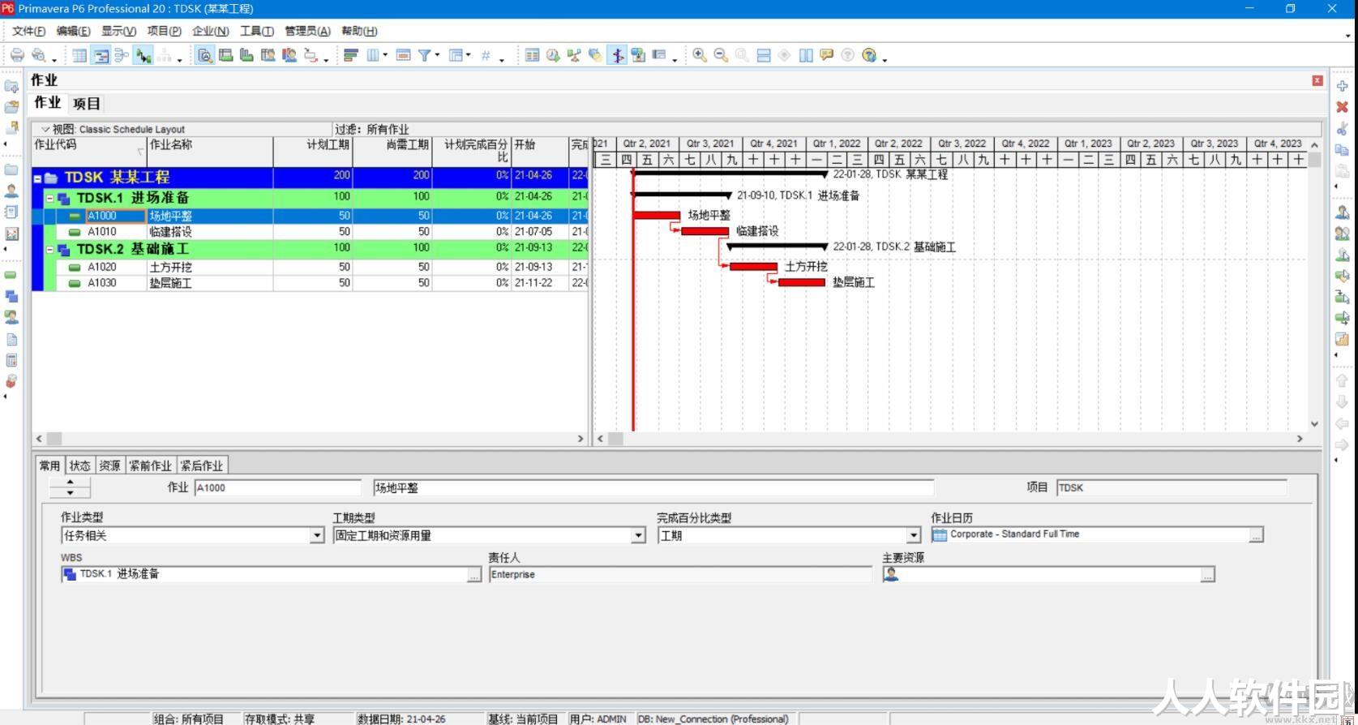Click the WBS browse ellipsis button
The width and height of the screenshot is (1358, 725).
click(x=474, y=575)
